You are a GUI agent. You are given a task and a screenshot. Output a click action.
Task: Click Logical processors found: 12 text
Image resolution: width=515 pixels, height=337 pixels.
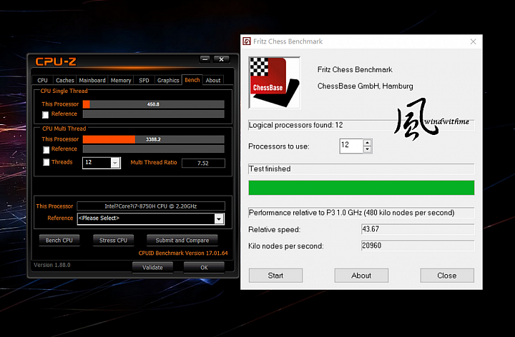click(x=295, y=125)
